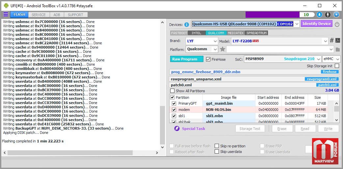This screenshot has height=169, width=343.
Task: Click the Storage Test button
Action: click(x=250, y=129)
